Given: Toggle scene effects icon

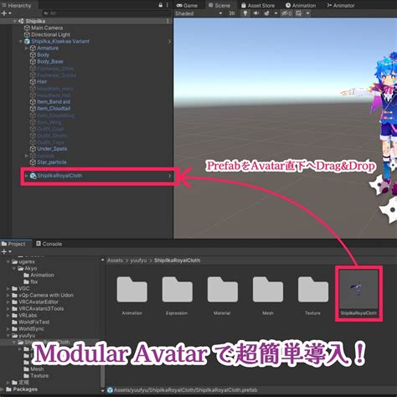Looking at the screenshot, I should (x=267, y=13).
